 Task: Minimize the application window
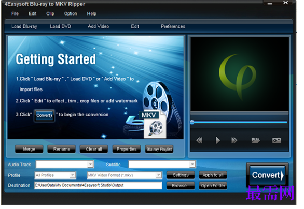(270, 3)
